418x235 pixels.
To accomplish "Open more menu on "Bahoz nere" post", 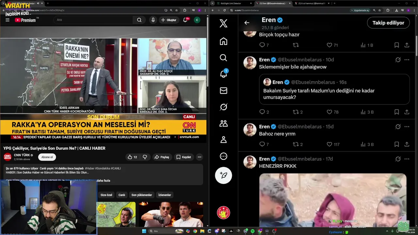I will coord(407,127).
